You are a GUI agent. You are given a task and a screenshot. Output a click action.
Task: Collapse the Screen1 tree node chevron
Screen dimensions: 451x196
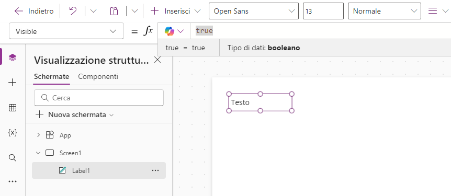coord(38,153)
